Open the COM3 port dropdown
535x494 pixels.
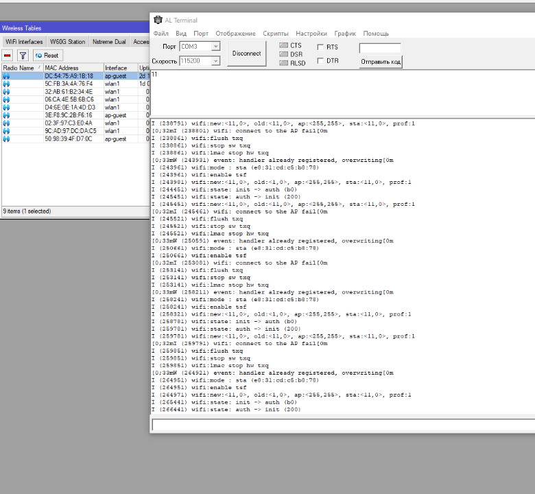(215, 47)
